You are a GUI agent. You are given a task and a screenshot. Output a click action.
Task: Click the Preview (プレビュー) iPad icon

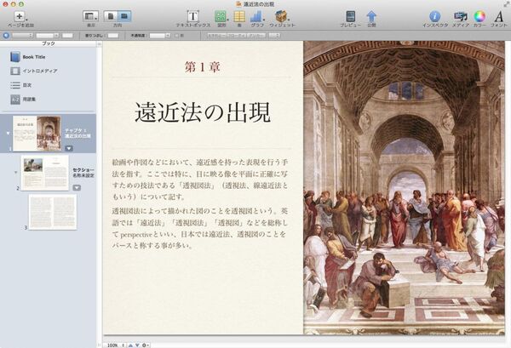click(x=351, y=16)
